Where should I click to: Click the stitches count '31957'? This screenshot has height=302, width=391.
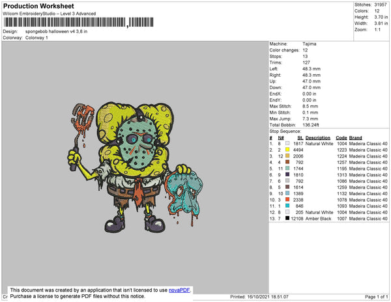pyautogui.click(x=381, y=5)
